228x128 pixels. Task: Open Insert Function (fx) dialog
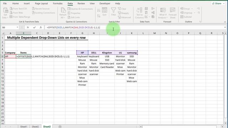pyautogui.click(x=41, y=27)
